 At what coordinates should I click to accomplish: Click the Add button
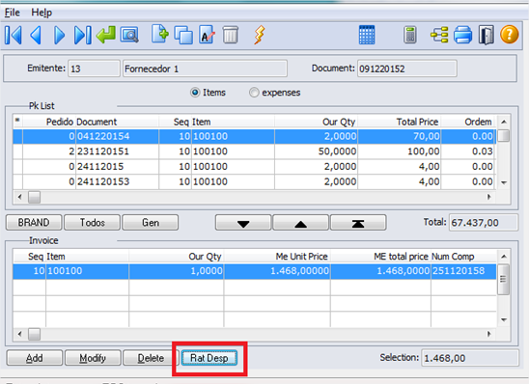click(x=35, y=358)
